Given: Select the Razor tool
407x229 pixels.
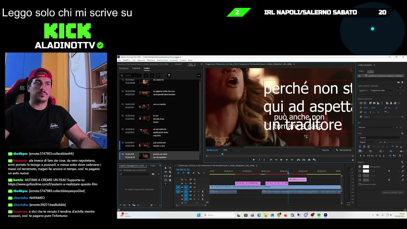Looking at the screenshot, I should coord(170,172).
